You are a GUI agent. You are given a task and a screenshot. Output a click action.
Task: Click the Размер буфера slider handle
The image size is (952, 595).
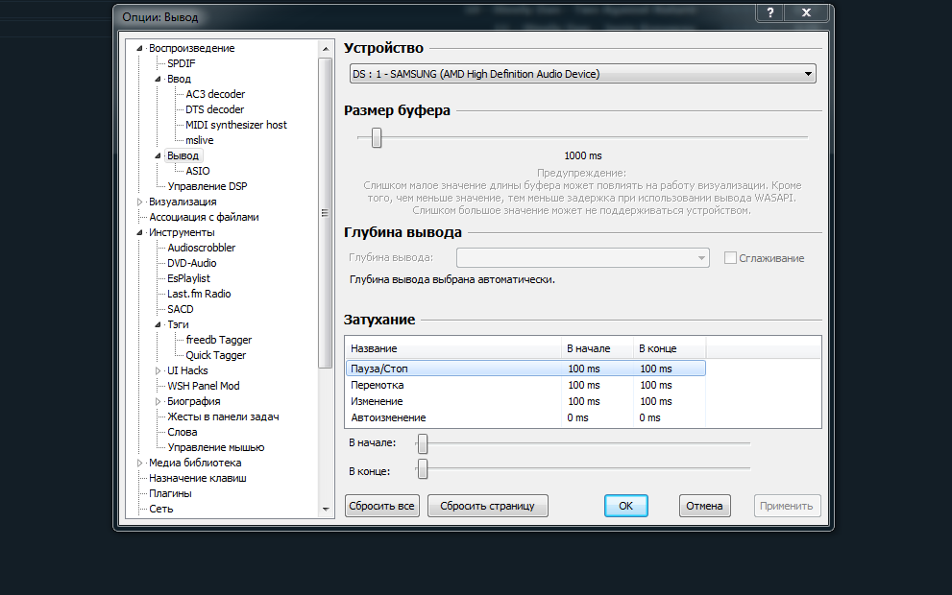(x=377, y=138)
